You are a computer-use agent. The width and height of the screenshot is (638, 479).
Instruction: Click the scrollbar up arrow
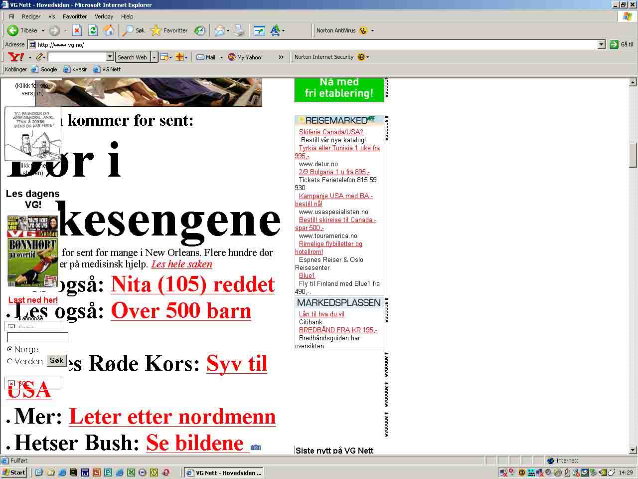[x=634, y=82]
